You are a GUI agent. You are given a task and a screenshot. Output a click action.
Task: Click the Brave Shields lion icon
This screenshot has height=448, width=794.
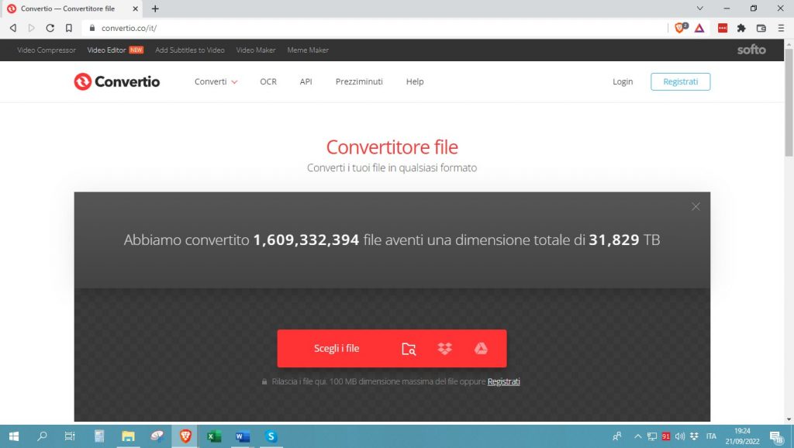[x=681, y=28]
